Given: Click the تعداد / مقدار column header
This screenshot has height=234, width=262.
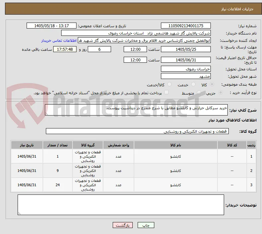Looking at the screenshot, I should click(58, 145).
